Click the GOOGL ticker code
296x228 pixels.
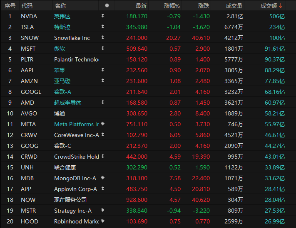31,92
